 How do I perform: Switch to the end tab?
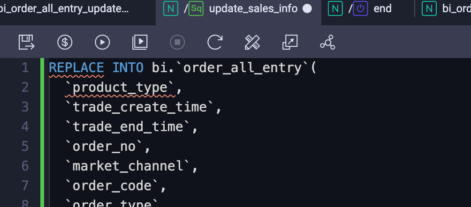point(382,8)
